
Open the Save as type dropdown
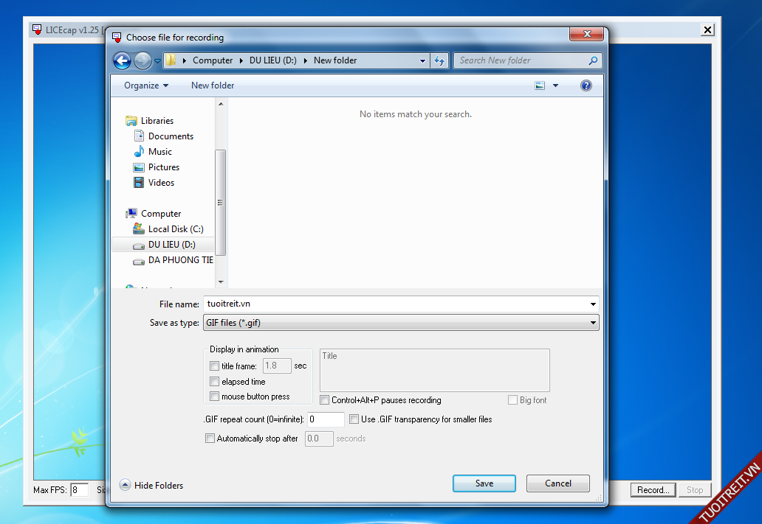point(401,323)
